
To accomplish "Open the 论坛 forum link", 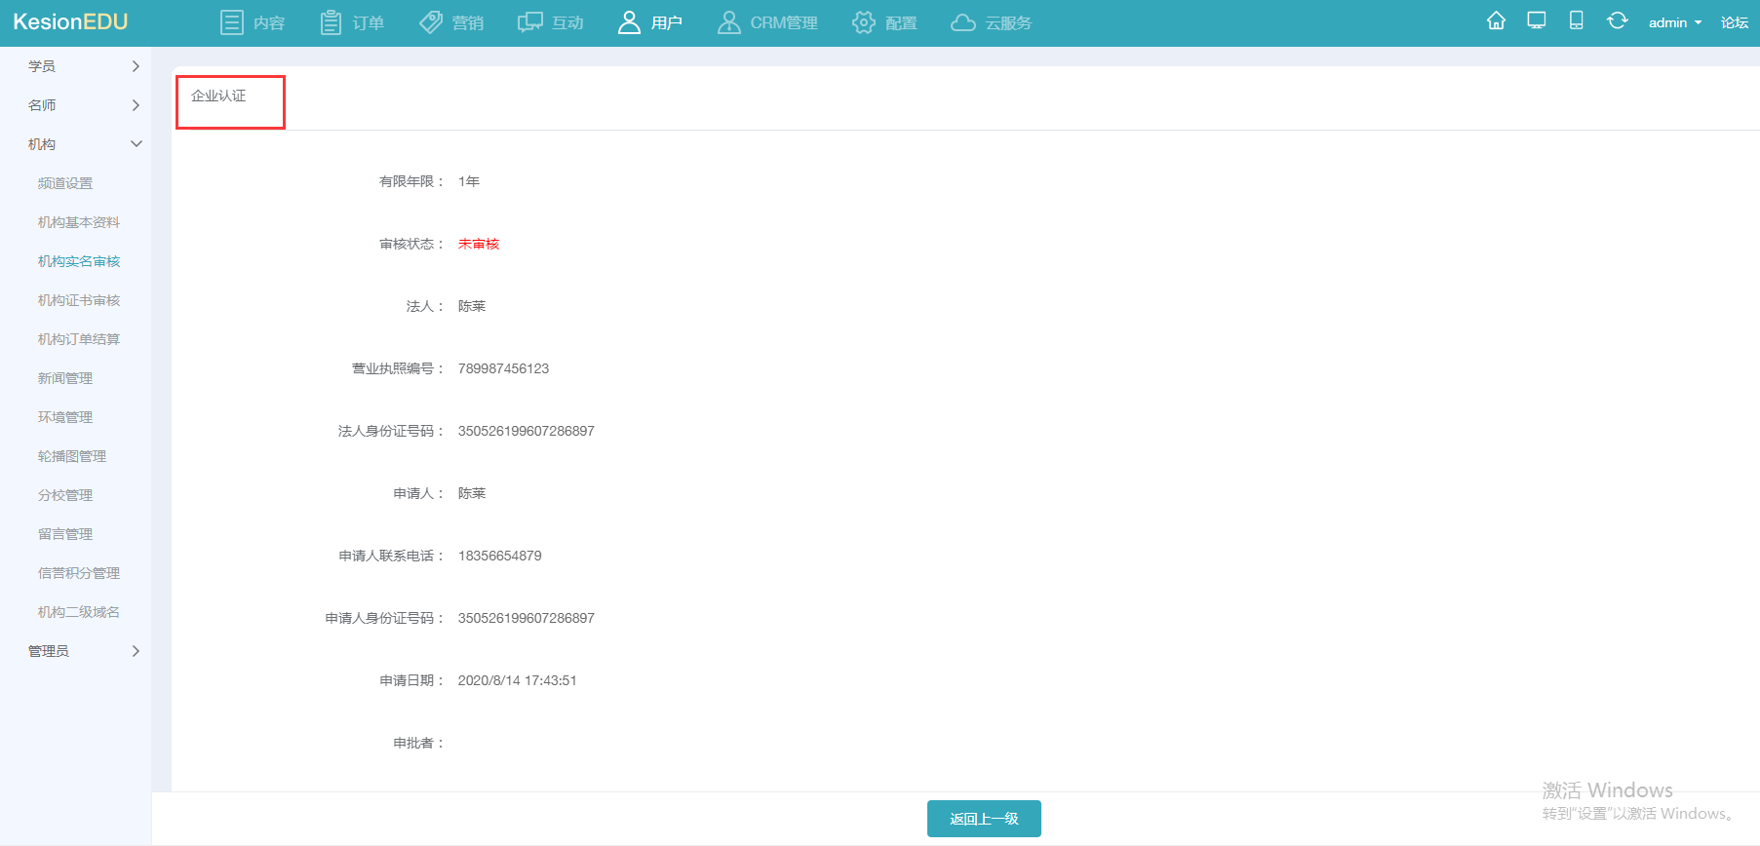I will click(1734, 22).
